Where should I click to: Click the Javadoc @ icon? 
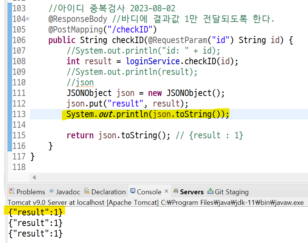[x=52, y=191]
